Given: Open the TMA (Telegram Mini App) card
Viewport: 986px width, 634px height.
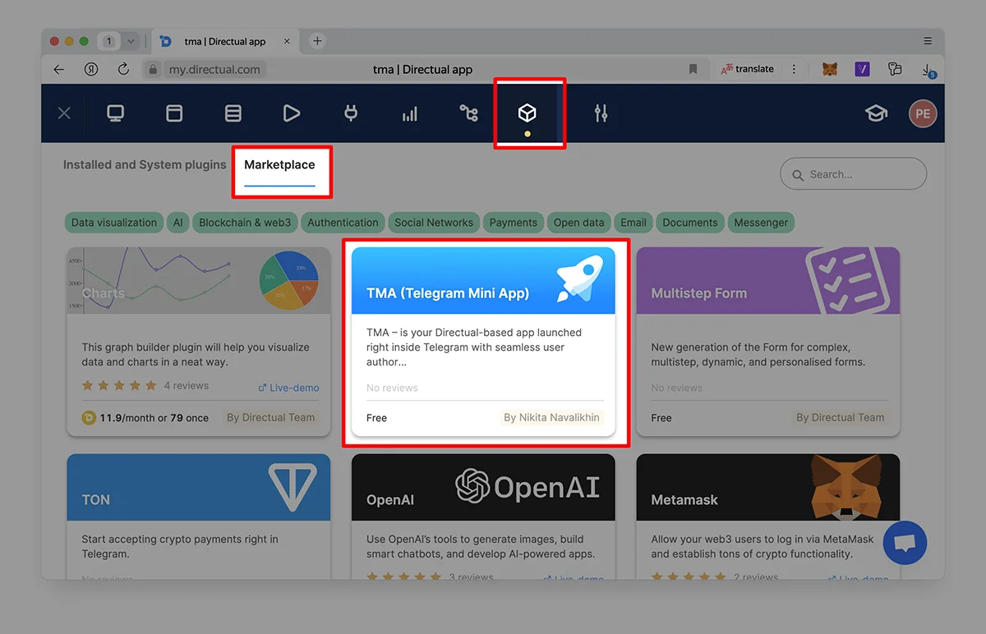Looking at the screenshot, I should point(483,342).
